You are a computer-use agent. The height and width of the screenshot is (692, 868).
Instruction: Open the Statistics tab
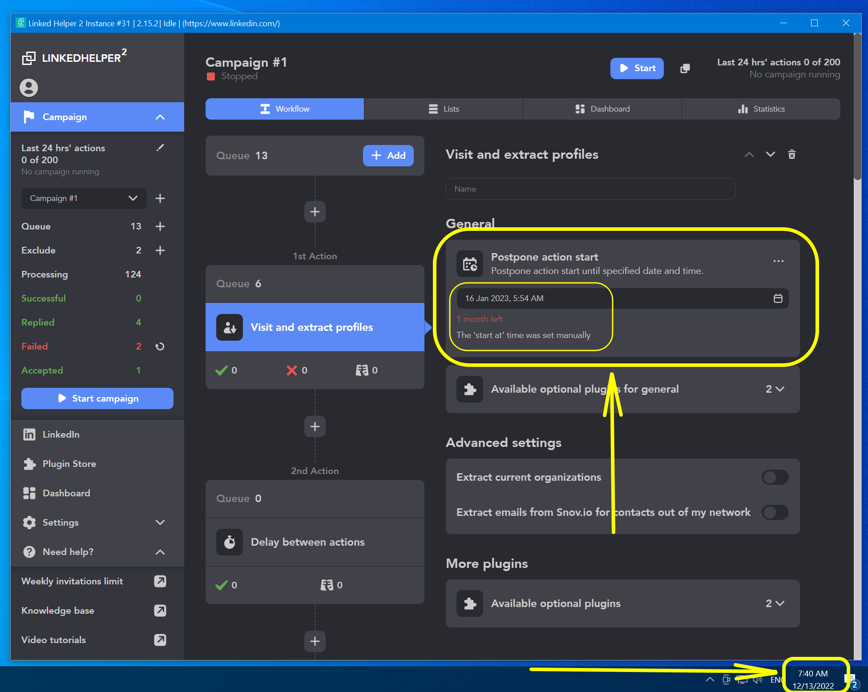(761, 109)
